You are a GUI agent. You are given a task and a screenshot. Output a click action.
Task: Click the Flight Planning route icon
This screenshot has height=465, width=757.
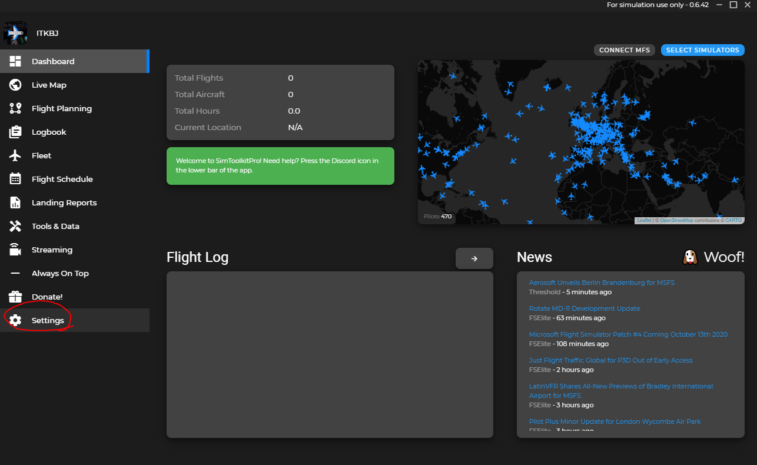click(15, 108)
